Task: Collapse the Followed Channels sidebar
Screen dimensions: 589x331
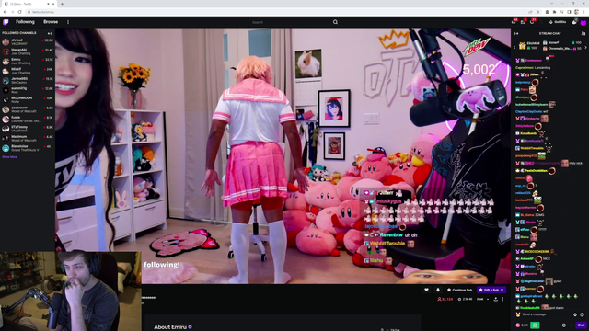Action: coord(50,33)
